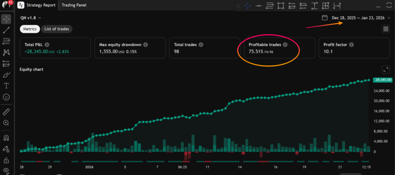Maximize the equity chart to fullscreen
Screen dimensions: 395x175
pyautogui.click(x=385, y=69)
